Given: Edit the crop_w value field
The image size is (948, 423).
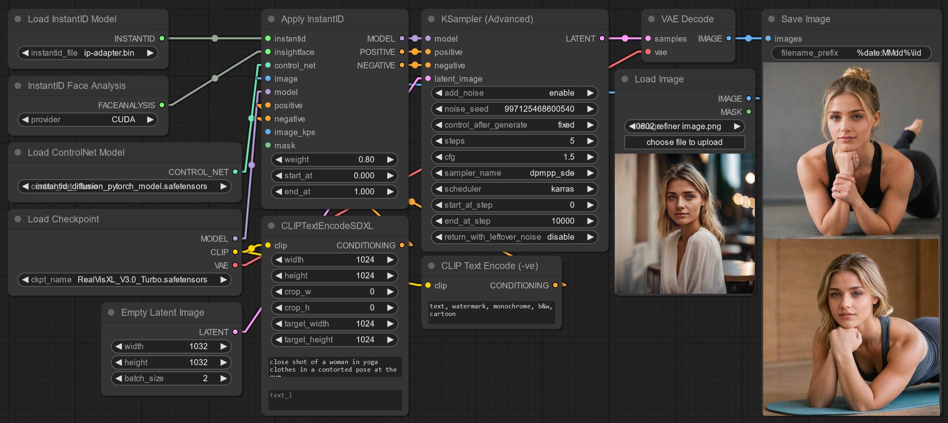Looking at the screenshot, I should click(x=335, y=291).
